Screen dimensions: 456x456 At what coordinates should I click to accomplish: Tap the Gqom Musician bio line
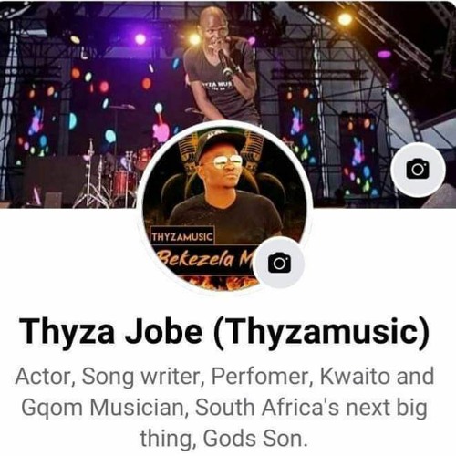click(224, 408)
